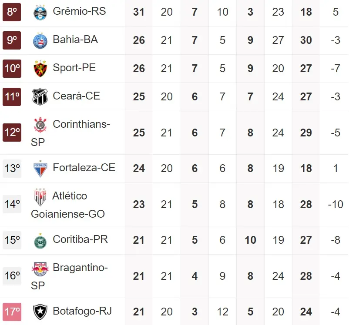Click the 17º relegation position badge
The image size is (349, 325).
click(x=12, y=312)
